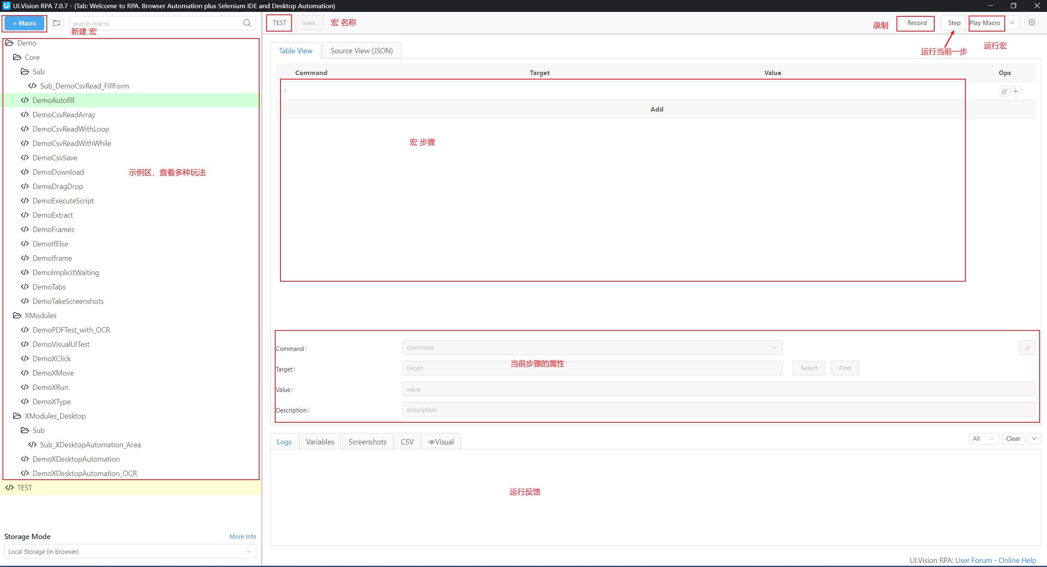Select the Table View tab
Screen dimensions: 1047x567
tap(296, 50)
